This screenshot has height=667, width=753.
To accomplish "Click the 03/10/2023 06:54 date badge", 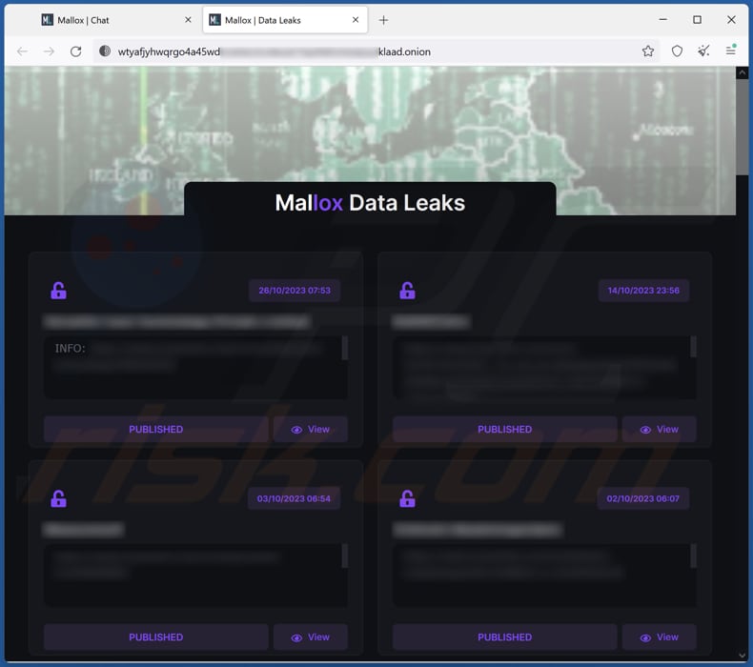I will pos(294,498).
